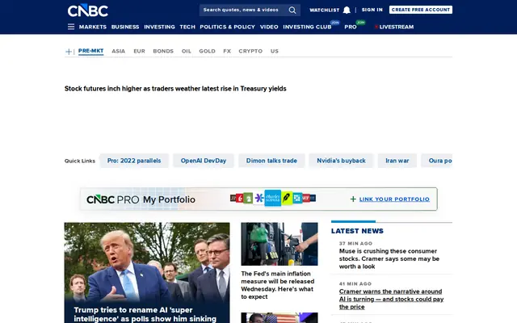Click the OpenAI DevDay quick link

pyautogui.click(x=204, y=161)
